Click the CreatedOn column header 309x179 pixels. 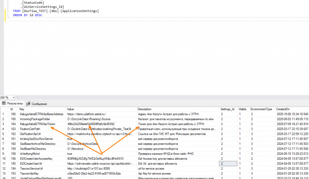(x=292, y=109)
